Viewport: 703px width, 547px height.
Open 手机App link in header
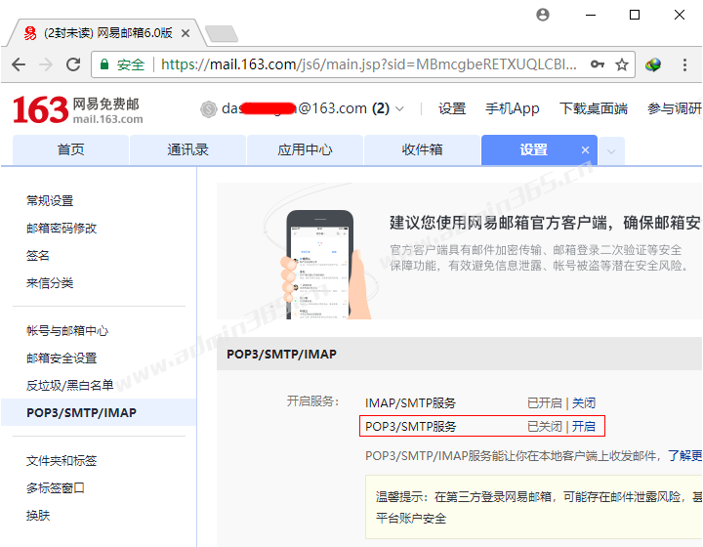coord(512,108)
